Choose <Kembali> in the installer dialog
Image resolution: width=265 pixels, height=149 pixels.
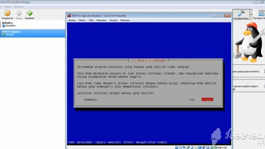click(x=91, y=100)
